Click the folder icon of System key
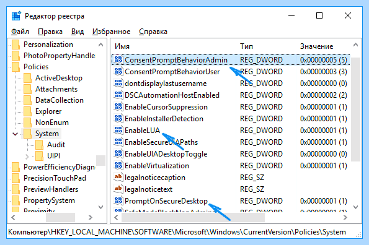 [28, 134]
